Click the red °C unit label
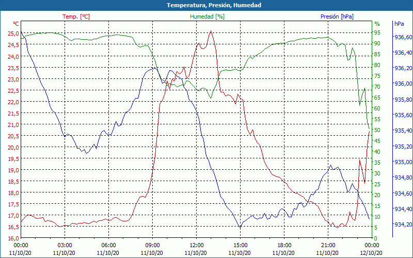 [16, 24]
